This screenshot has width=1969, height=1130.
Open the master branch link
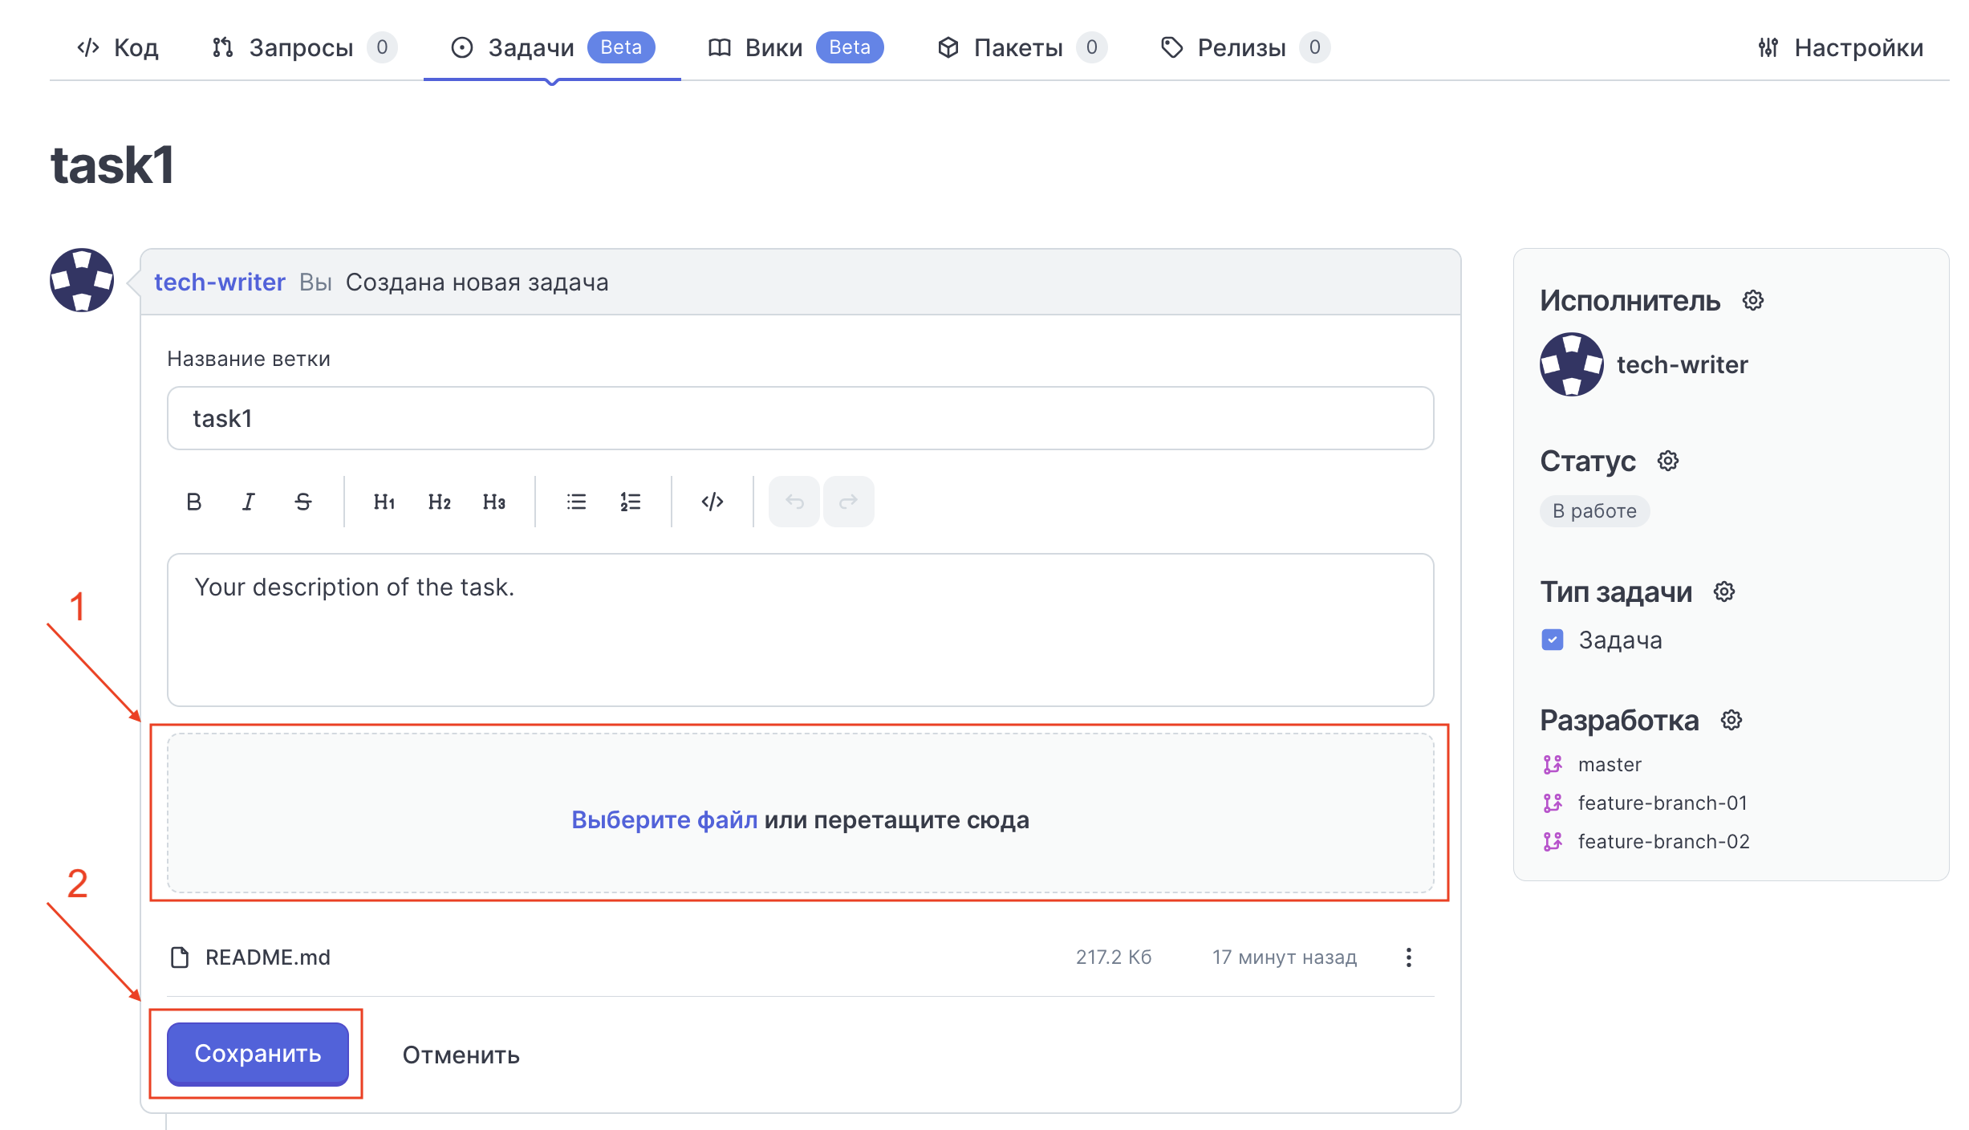[1610, 764]
